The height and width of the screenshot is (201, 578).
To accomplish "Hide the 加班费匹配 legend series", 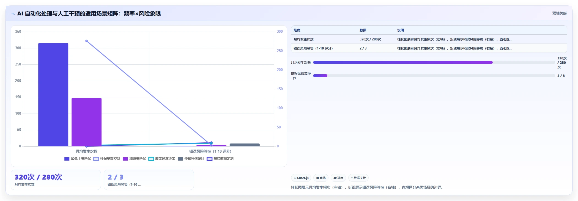I will (134, 159).
